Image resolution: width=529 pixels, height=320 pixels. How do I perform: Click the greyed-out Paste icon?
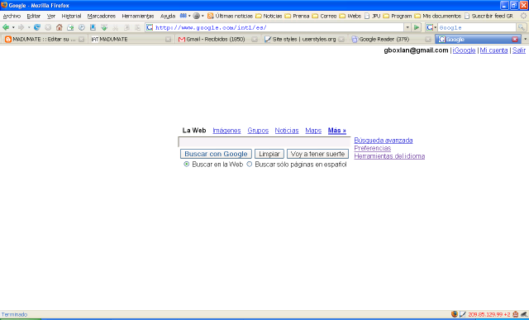[x=138, y=27]
